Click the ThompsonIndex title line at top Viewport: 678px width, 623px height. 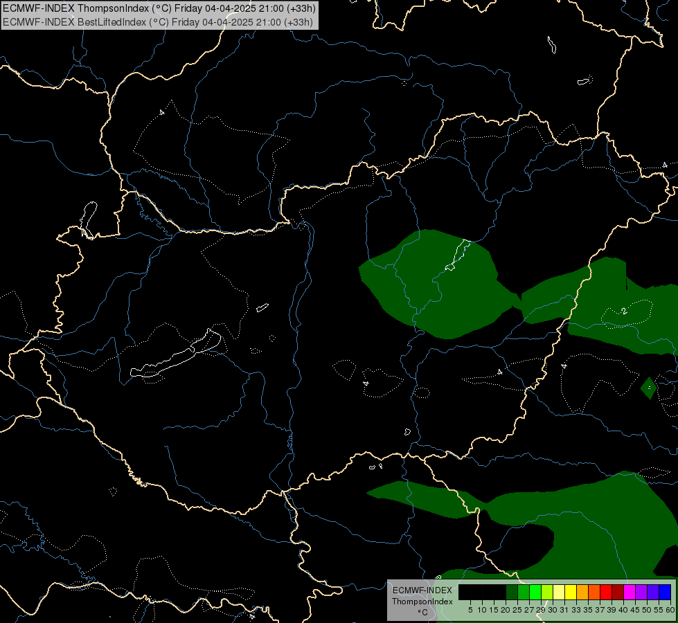(x=159, y=8)
